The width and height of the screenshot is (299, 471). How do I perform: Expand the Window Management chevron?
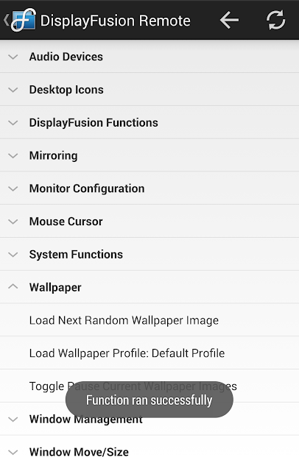13,419
